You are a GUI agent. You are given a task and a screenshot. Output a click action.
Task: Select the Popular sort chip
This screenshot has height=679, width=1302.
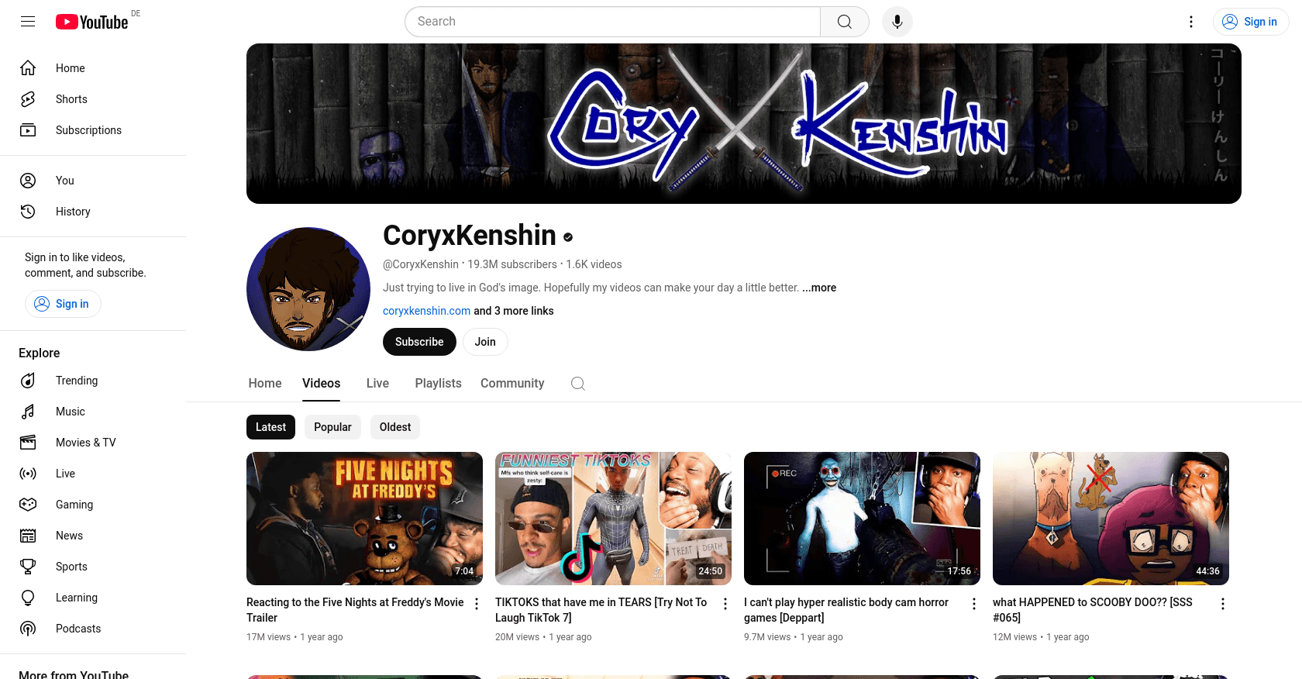(332, 427)
